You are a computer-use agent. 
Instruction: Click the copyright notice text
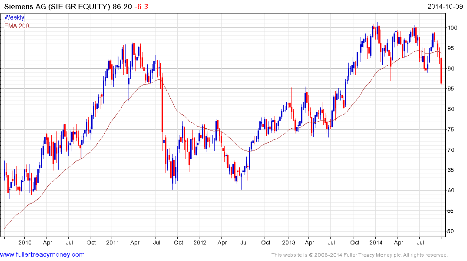(x=360, y=255)
